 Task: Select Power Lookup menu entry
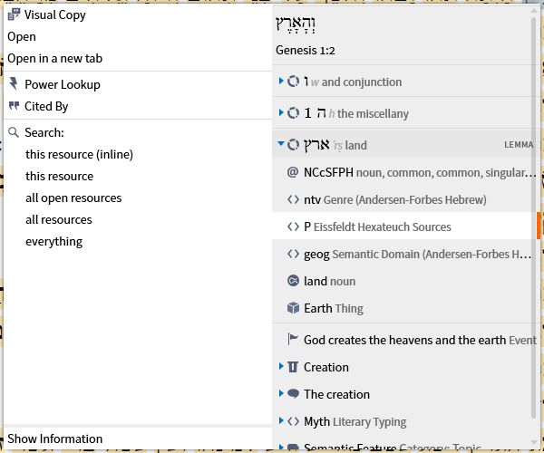[x=138, y=84]
